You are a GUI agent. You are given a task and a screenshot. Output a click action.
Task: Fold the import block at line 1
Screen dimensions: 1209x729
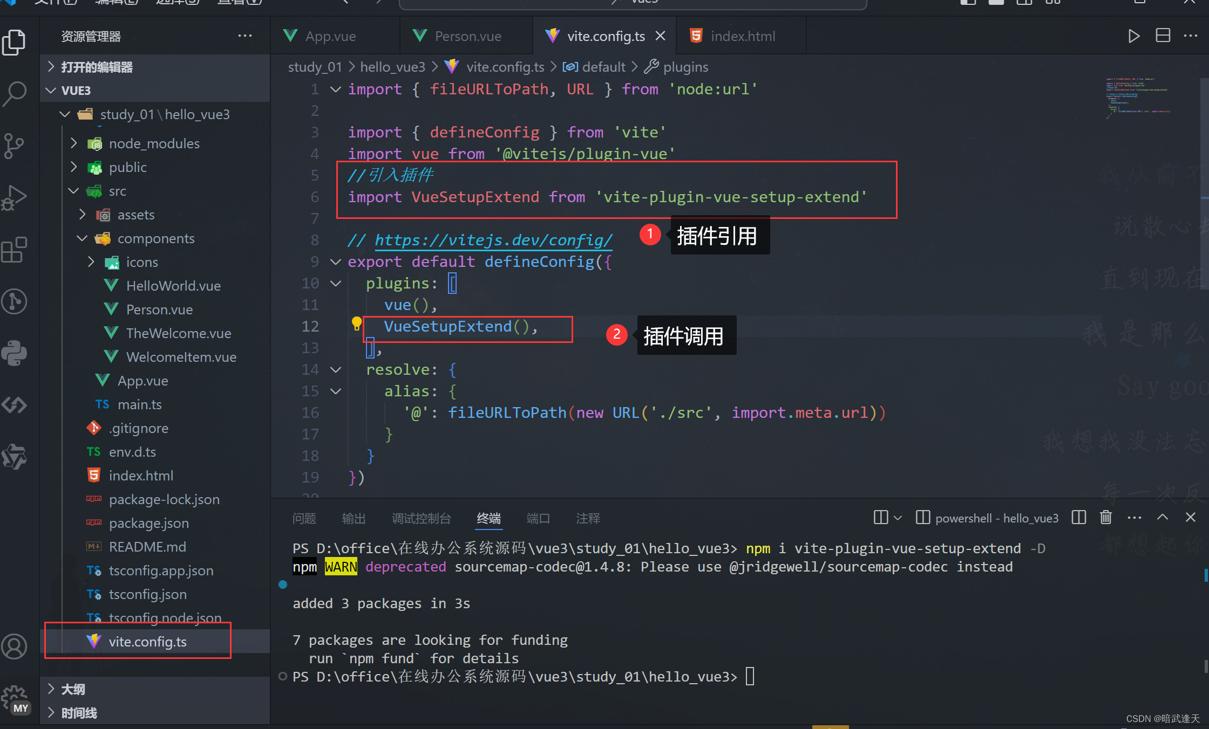click(335, 89)
